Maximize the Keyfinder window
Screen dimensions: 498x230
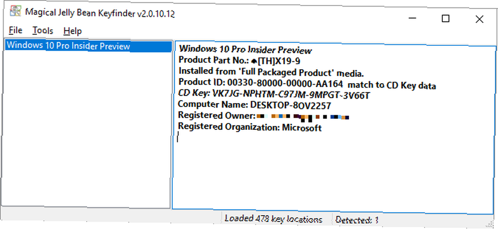(446, 19)
